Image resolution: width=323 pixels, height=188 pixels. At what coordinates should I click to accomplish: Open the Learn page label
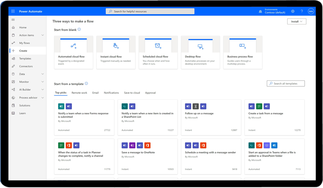22,113
